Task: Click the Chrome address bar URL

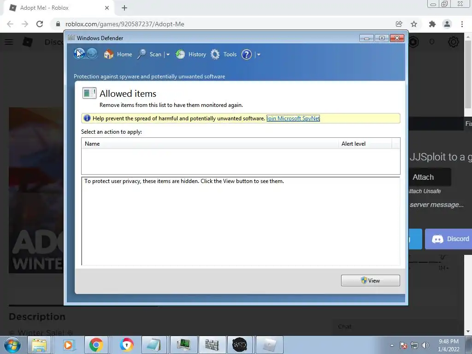Action: pyautogui.click(x=124, y=24)
